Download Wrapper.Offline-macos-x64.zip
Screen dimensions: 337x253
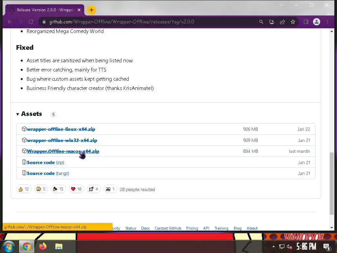pos(63,151)
